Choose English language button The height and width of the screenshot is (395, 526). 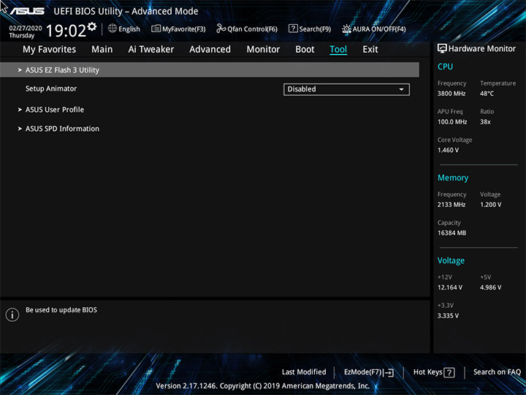coord(129,29)
